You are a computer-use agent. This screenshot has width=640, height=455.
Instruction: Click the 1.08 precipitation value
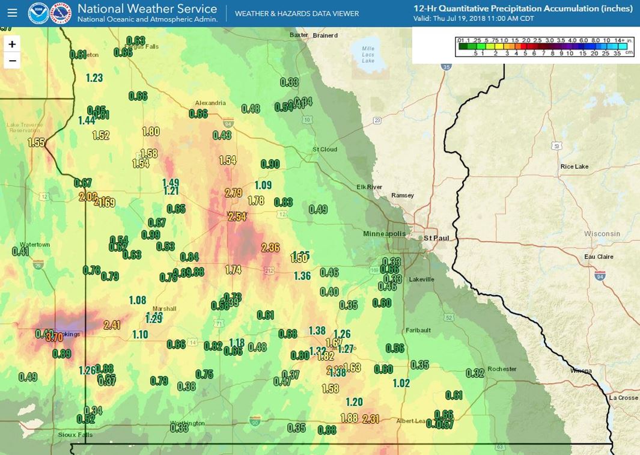(138, 301)
